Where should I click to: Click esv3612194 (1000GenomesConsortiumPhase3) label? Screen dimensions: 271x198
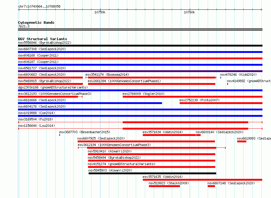tap(114, 145)
